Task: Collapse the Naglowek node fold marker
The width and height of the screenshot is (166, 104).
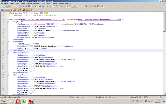Action: [8, 22]
